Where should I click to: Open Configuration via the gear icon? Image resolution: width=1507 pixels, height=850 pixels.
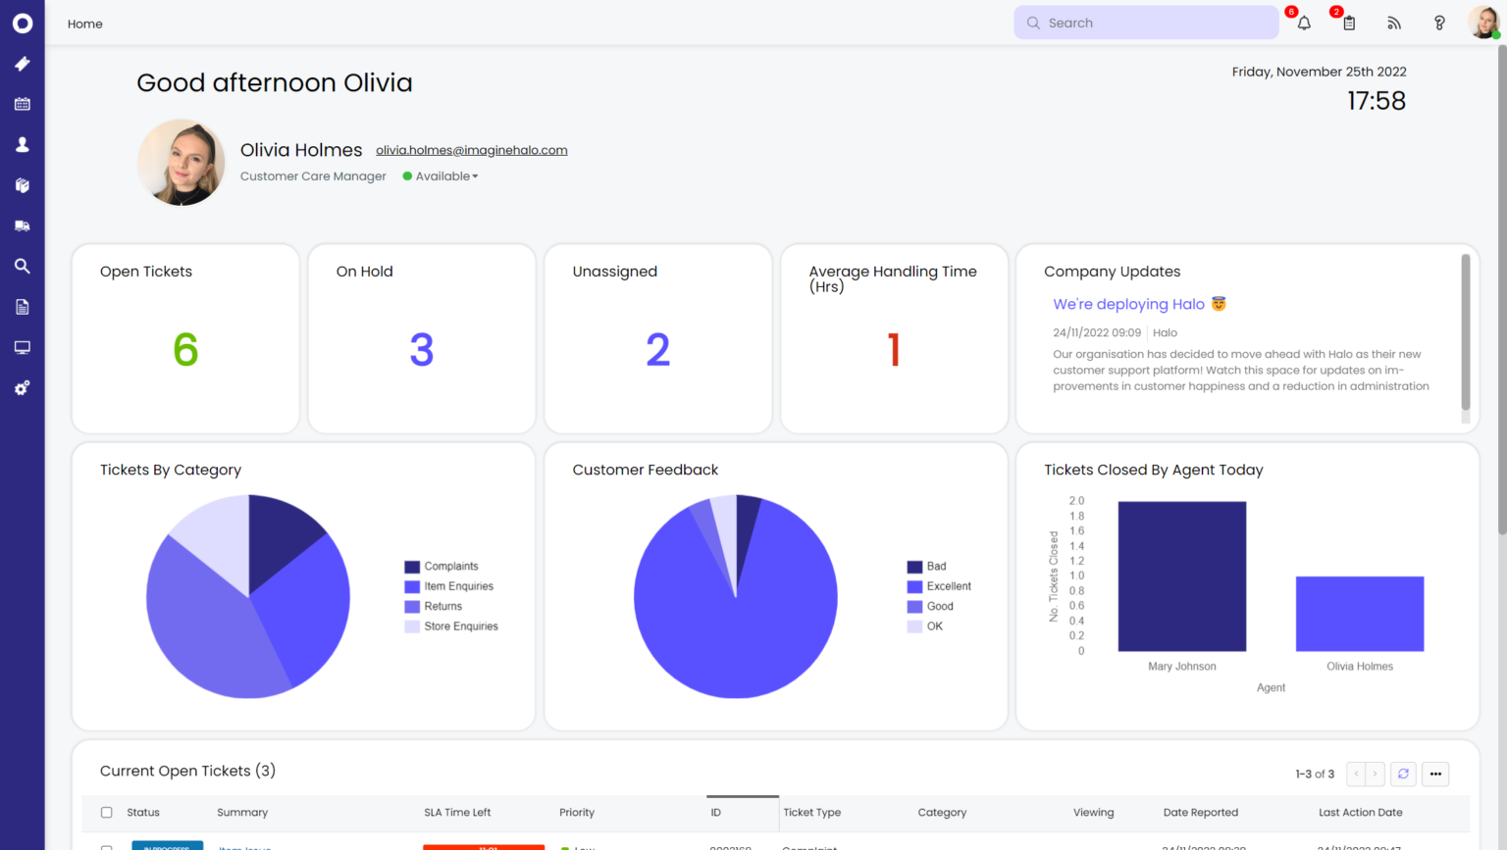click(23, 387)
